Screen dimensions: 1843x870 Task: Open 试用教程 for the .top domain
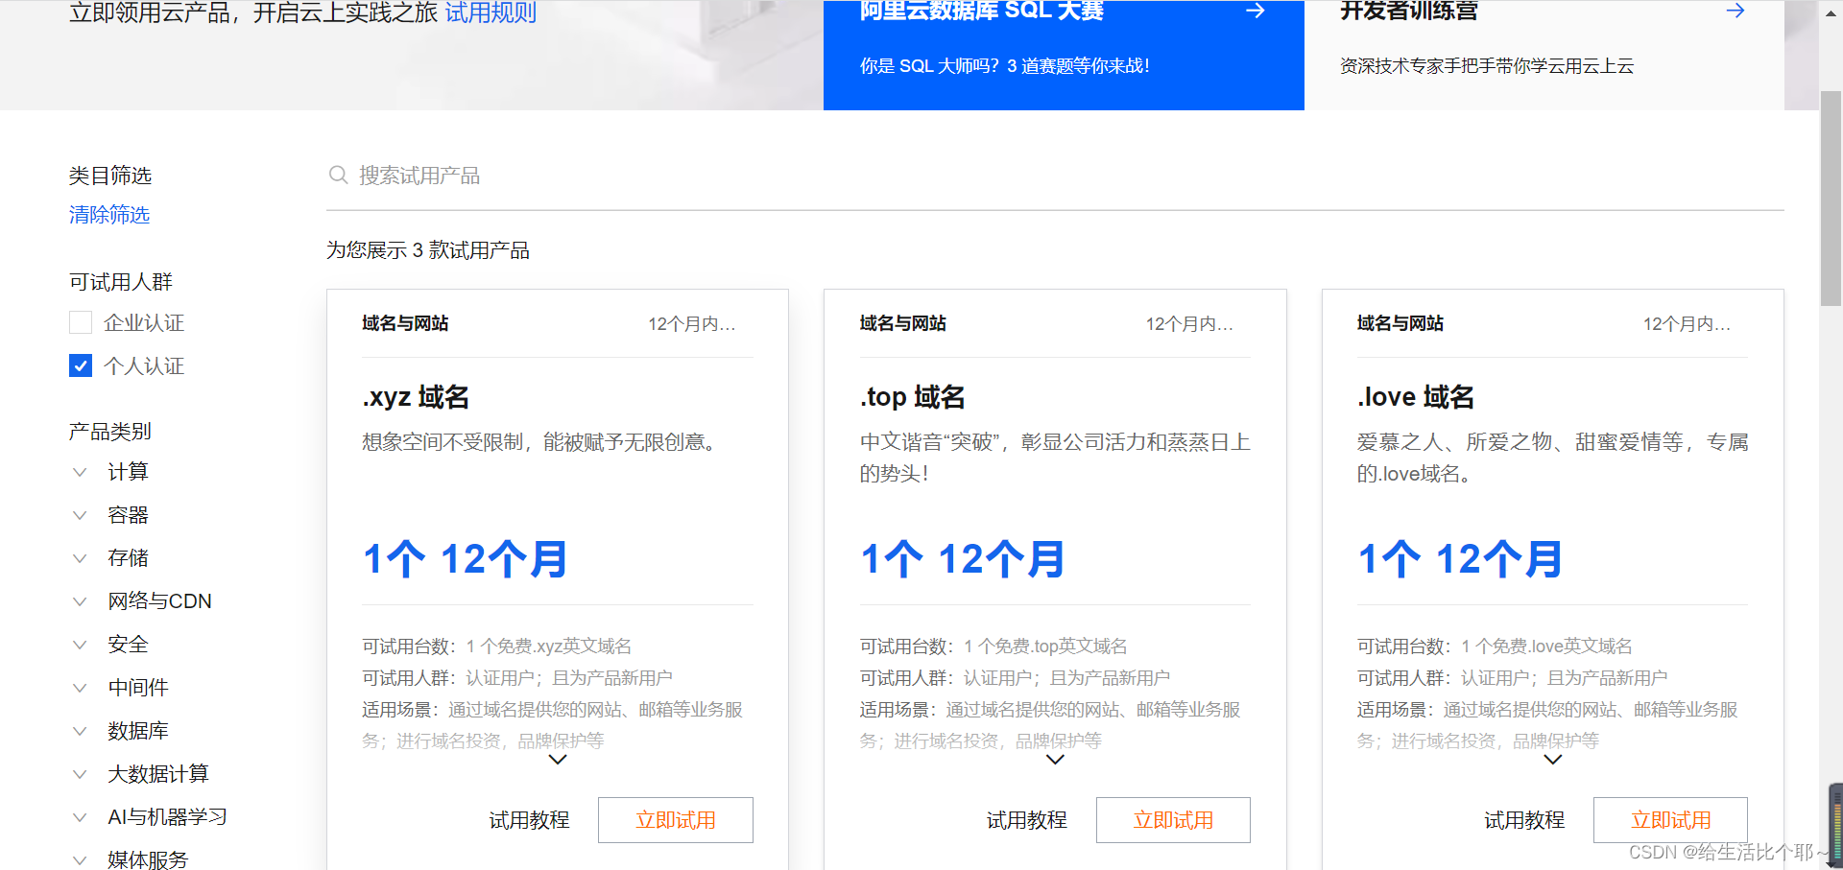(1027, 820)
